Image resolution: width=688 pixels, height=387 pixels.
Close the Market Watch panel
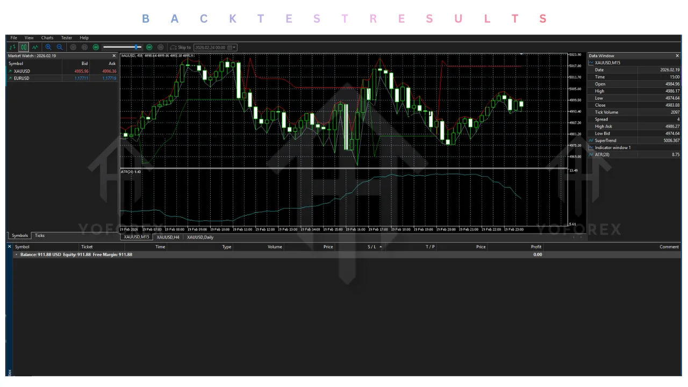[114, 55]
